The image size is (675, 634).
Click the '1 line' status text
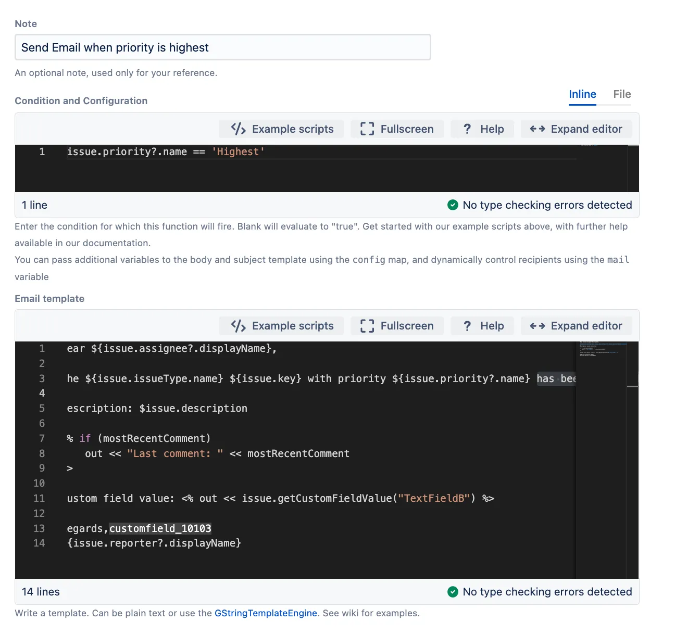coord(34,205)
